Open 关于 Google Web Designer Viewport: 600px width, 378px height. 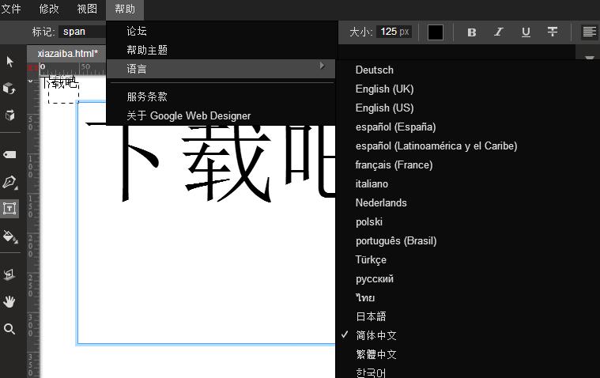(188, 115)
